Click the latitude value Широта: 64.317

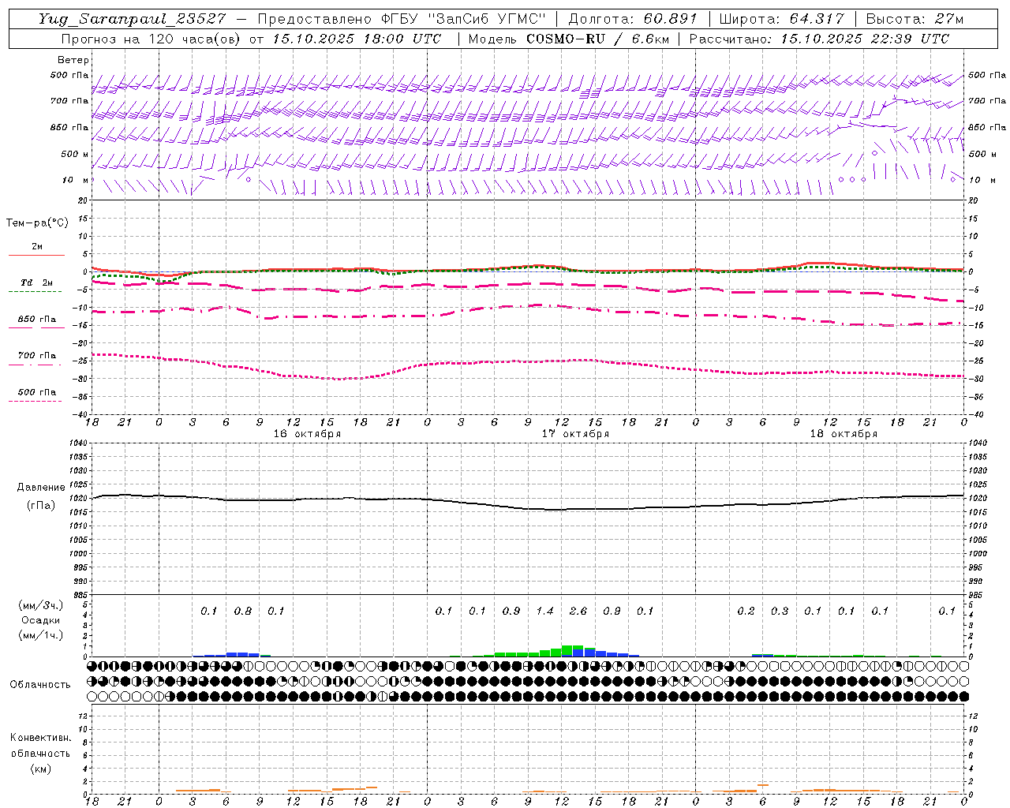pyautogui.click(x=782, y=19)
